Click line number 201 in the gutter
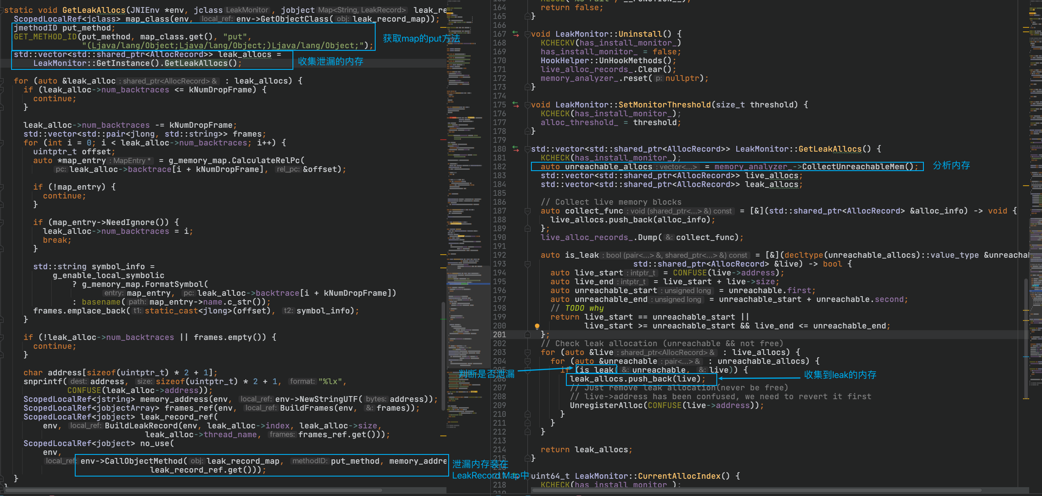 pos(500,335)
